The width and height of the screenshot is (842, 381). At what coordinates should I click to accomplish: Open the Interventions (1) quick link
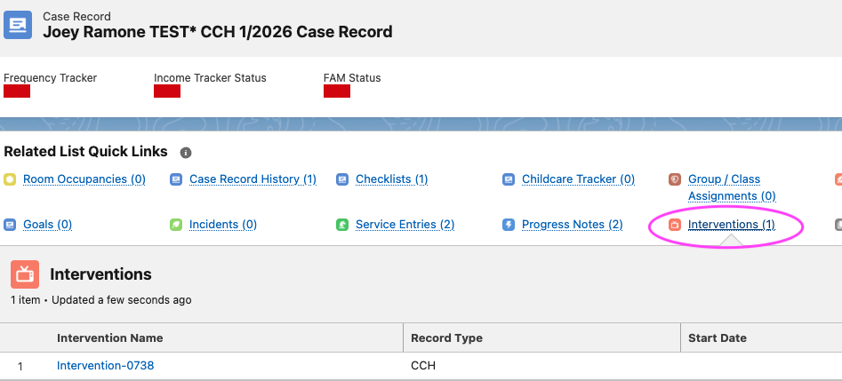pos(732,225)
